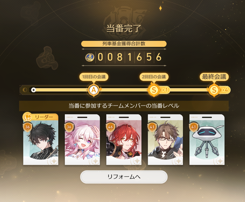Screen dimensions: 245x202
Task: Click the level 46 badge
Action: click(x=111, y=127)
